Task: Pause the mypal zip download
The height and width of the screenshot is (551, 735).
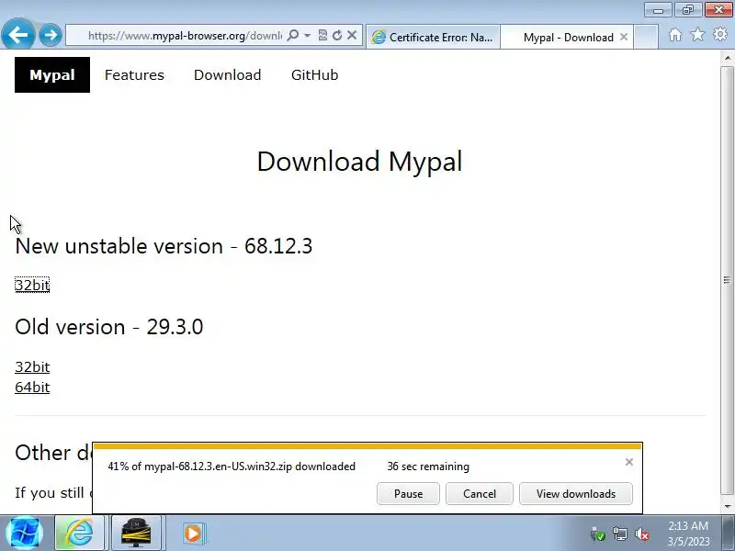Action: [408, 494]
